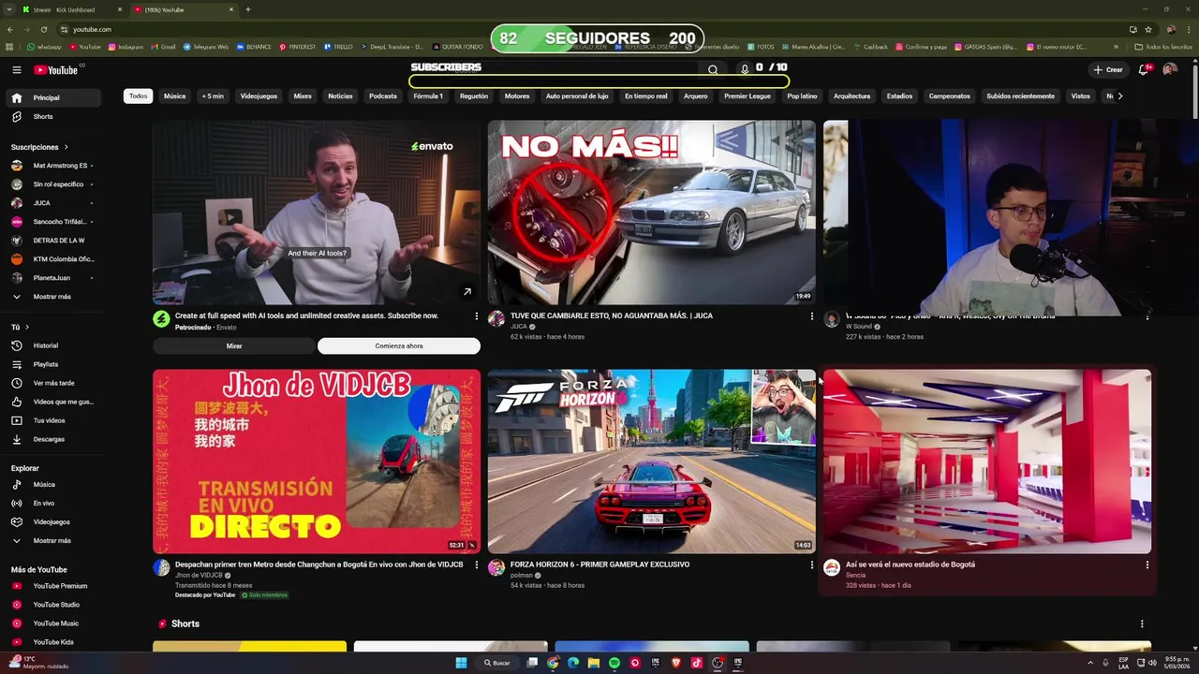Open WhatsApp bookmark in bookmarks bar

click(x=43, y=47)
